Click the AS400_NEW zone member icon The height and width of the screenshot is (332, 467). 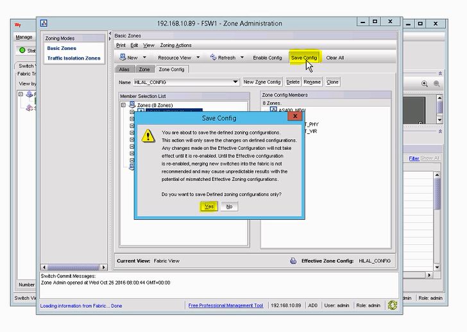tap(273, 110)
